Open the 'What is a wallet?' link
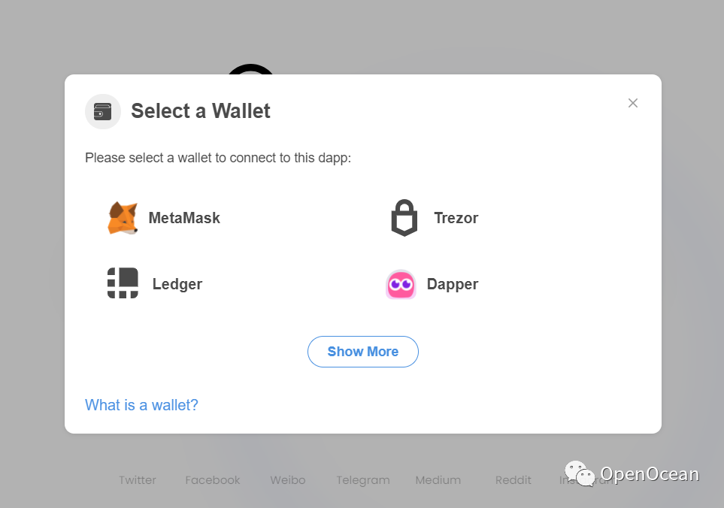Screen dimensions: 724x508 click(x=141, y=405)
